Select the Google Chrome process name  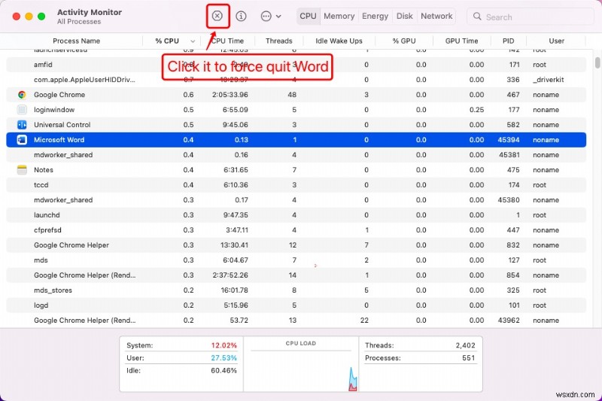coord(59,95)
